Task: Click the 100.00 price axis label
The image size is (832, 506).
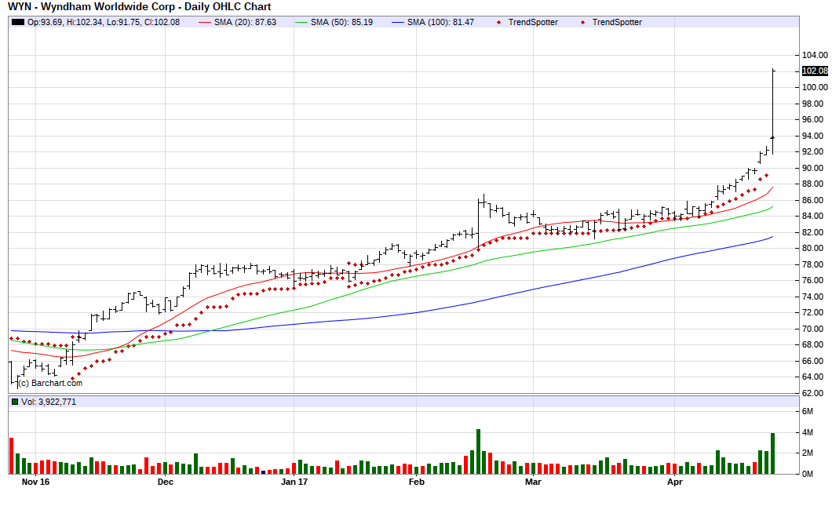Action: (815, 88)
